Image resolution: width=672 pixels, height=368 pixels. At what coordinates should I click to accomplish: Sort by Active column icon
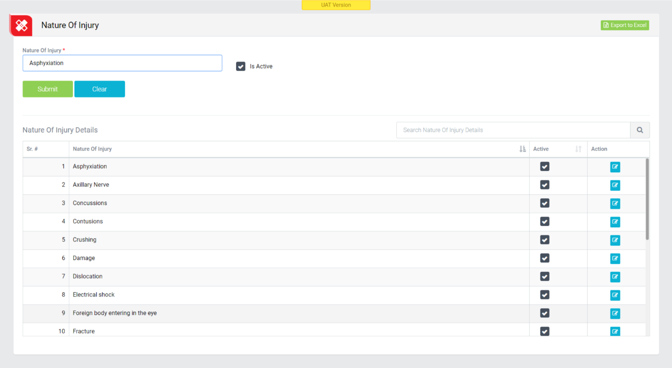click(x=579, y=149)
